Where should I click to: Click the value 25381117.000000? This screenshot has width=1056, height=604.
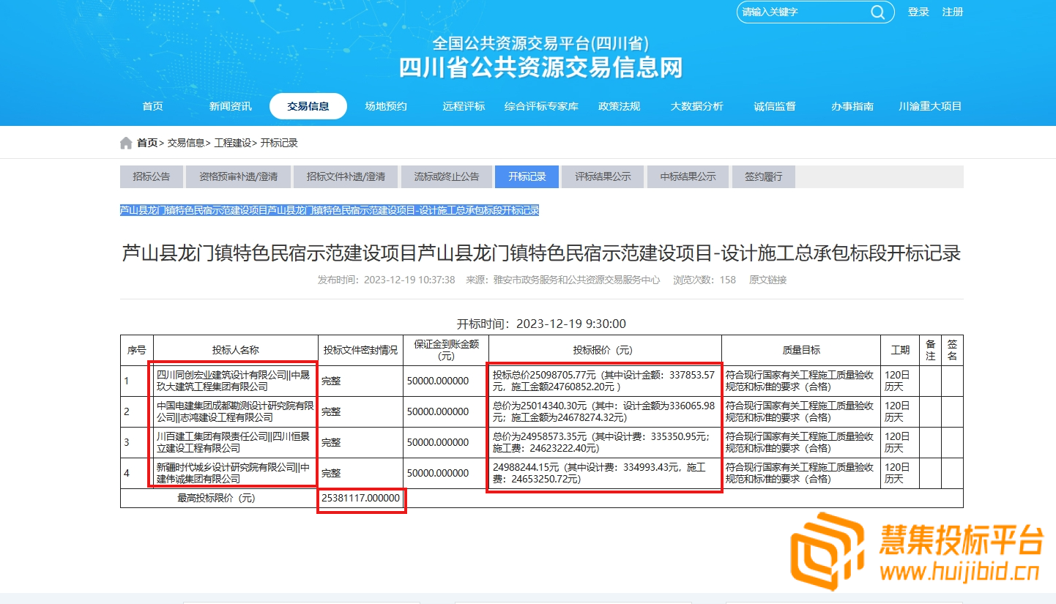pyautogui.click(x=361, y=498)
